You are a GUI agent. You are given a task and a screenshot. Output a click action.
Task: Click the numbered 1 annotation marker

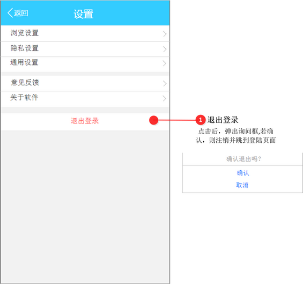pos(201,120)
